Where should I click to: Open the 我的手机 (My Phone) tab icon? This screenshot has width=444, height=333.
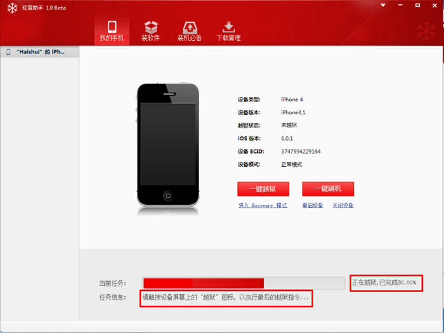click(112, 27)
